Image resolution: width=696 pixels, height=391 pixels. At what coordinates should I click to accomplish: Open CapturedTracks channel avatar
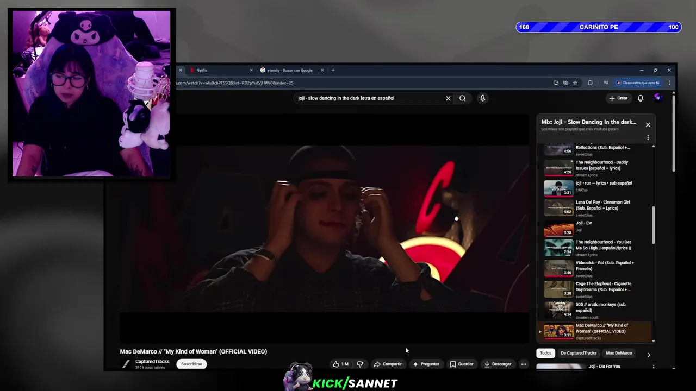pos(126,364)
